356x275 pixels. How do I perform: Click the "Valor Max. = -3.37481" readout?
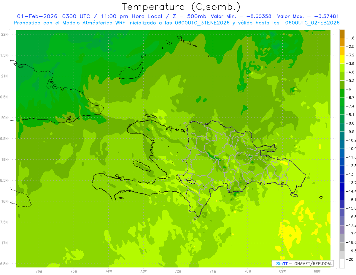(308, 16)
